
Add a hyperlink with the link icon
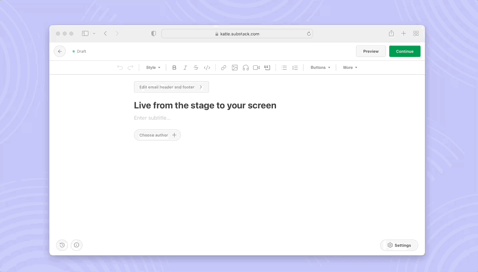223,68
